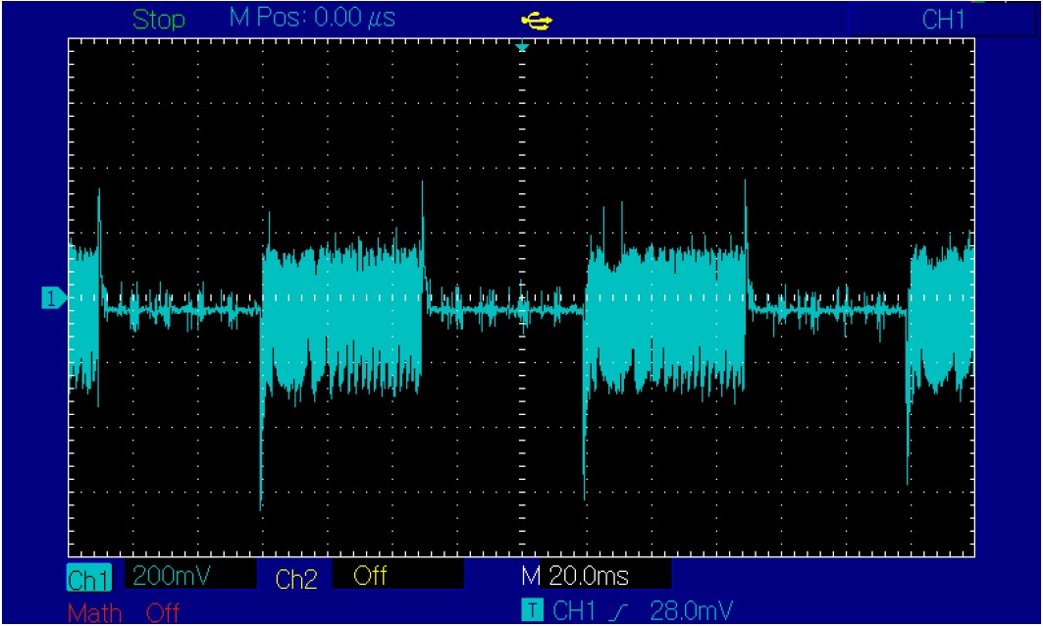Click the trigger T icon
Screen dimensions: 1043x627
(531, 611)
